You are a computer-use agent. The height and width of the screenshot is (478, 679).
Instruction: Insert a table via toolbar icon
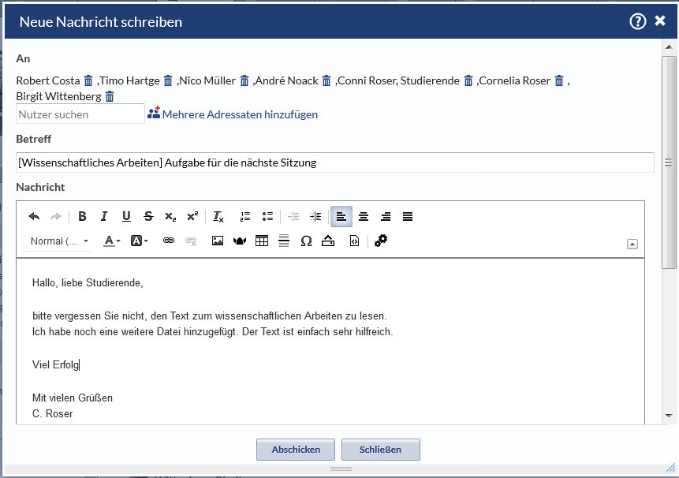pos(262,241)
